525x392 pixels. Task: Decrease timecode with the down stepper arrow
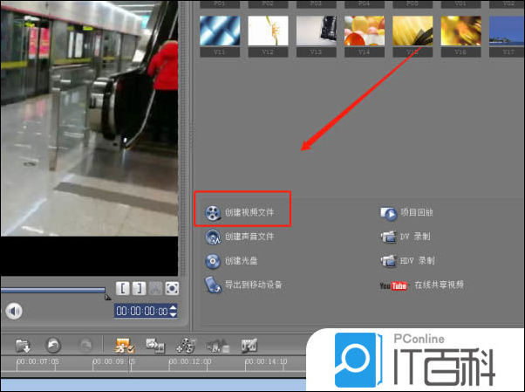[173, 314]
